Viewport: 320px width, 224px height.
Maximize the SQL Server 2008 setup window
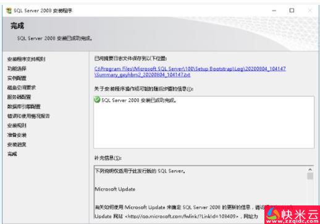coord(292,11)
